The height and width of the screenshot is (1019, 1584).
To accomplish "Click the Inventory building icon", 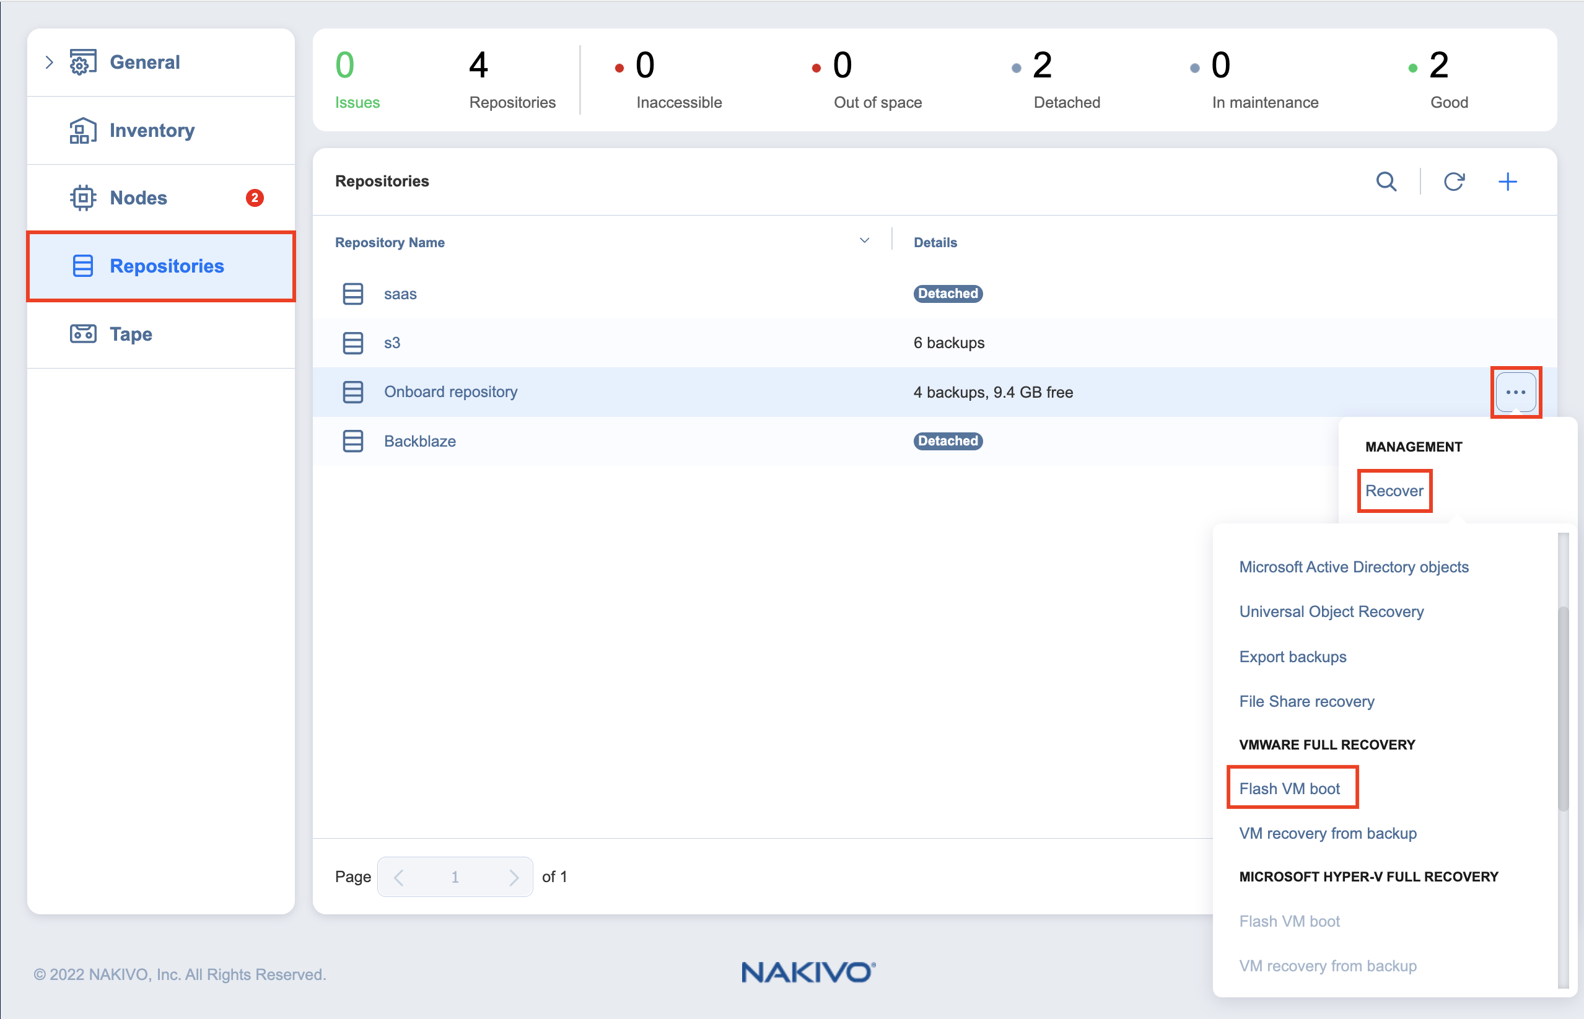I will [x=83, y=130].
